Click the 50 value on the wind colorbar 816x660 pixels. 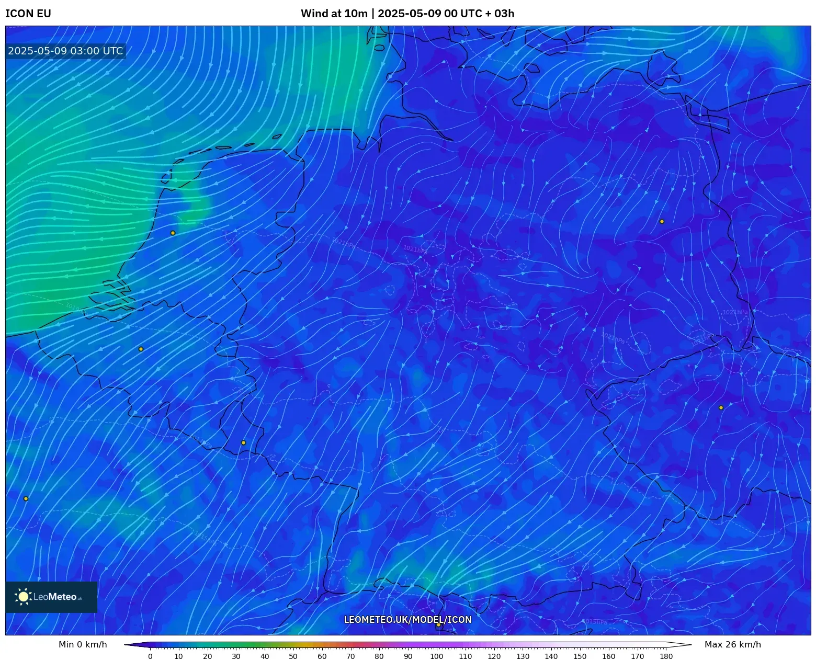pyautogui.click(x=293, y=656)
